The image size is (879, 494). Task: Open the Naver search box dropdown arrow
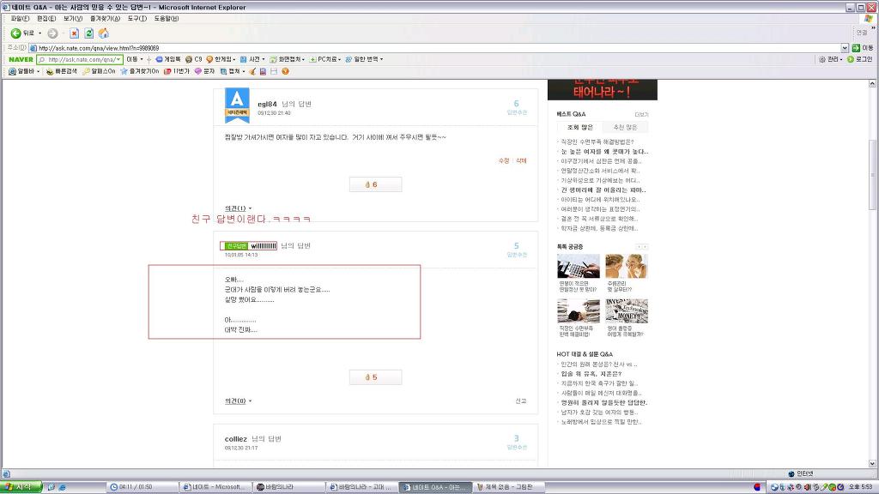pos(118,59)
